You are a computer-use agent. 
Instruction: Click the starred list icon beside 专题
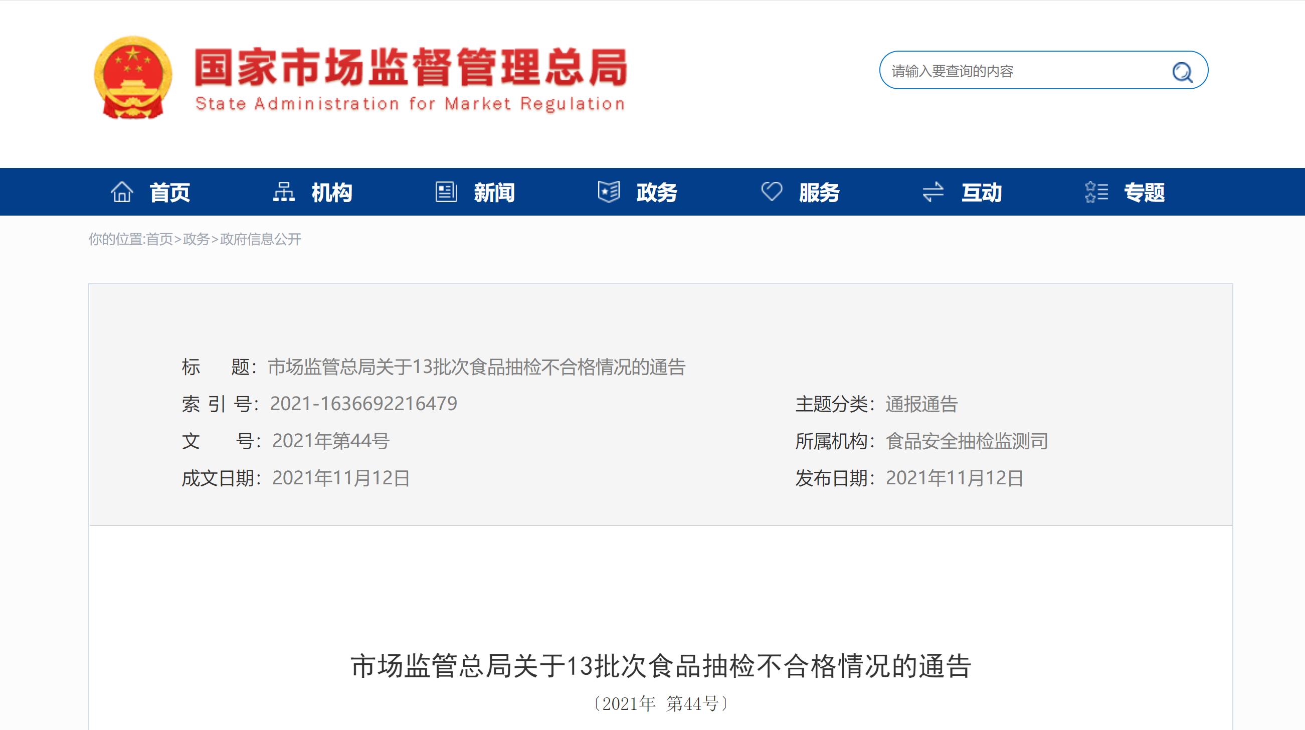1096,192
